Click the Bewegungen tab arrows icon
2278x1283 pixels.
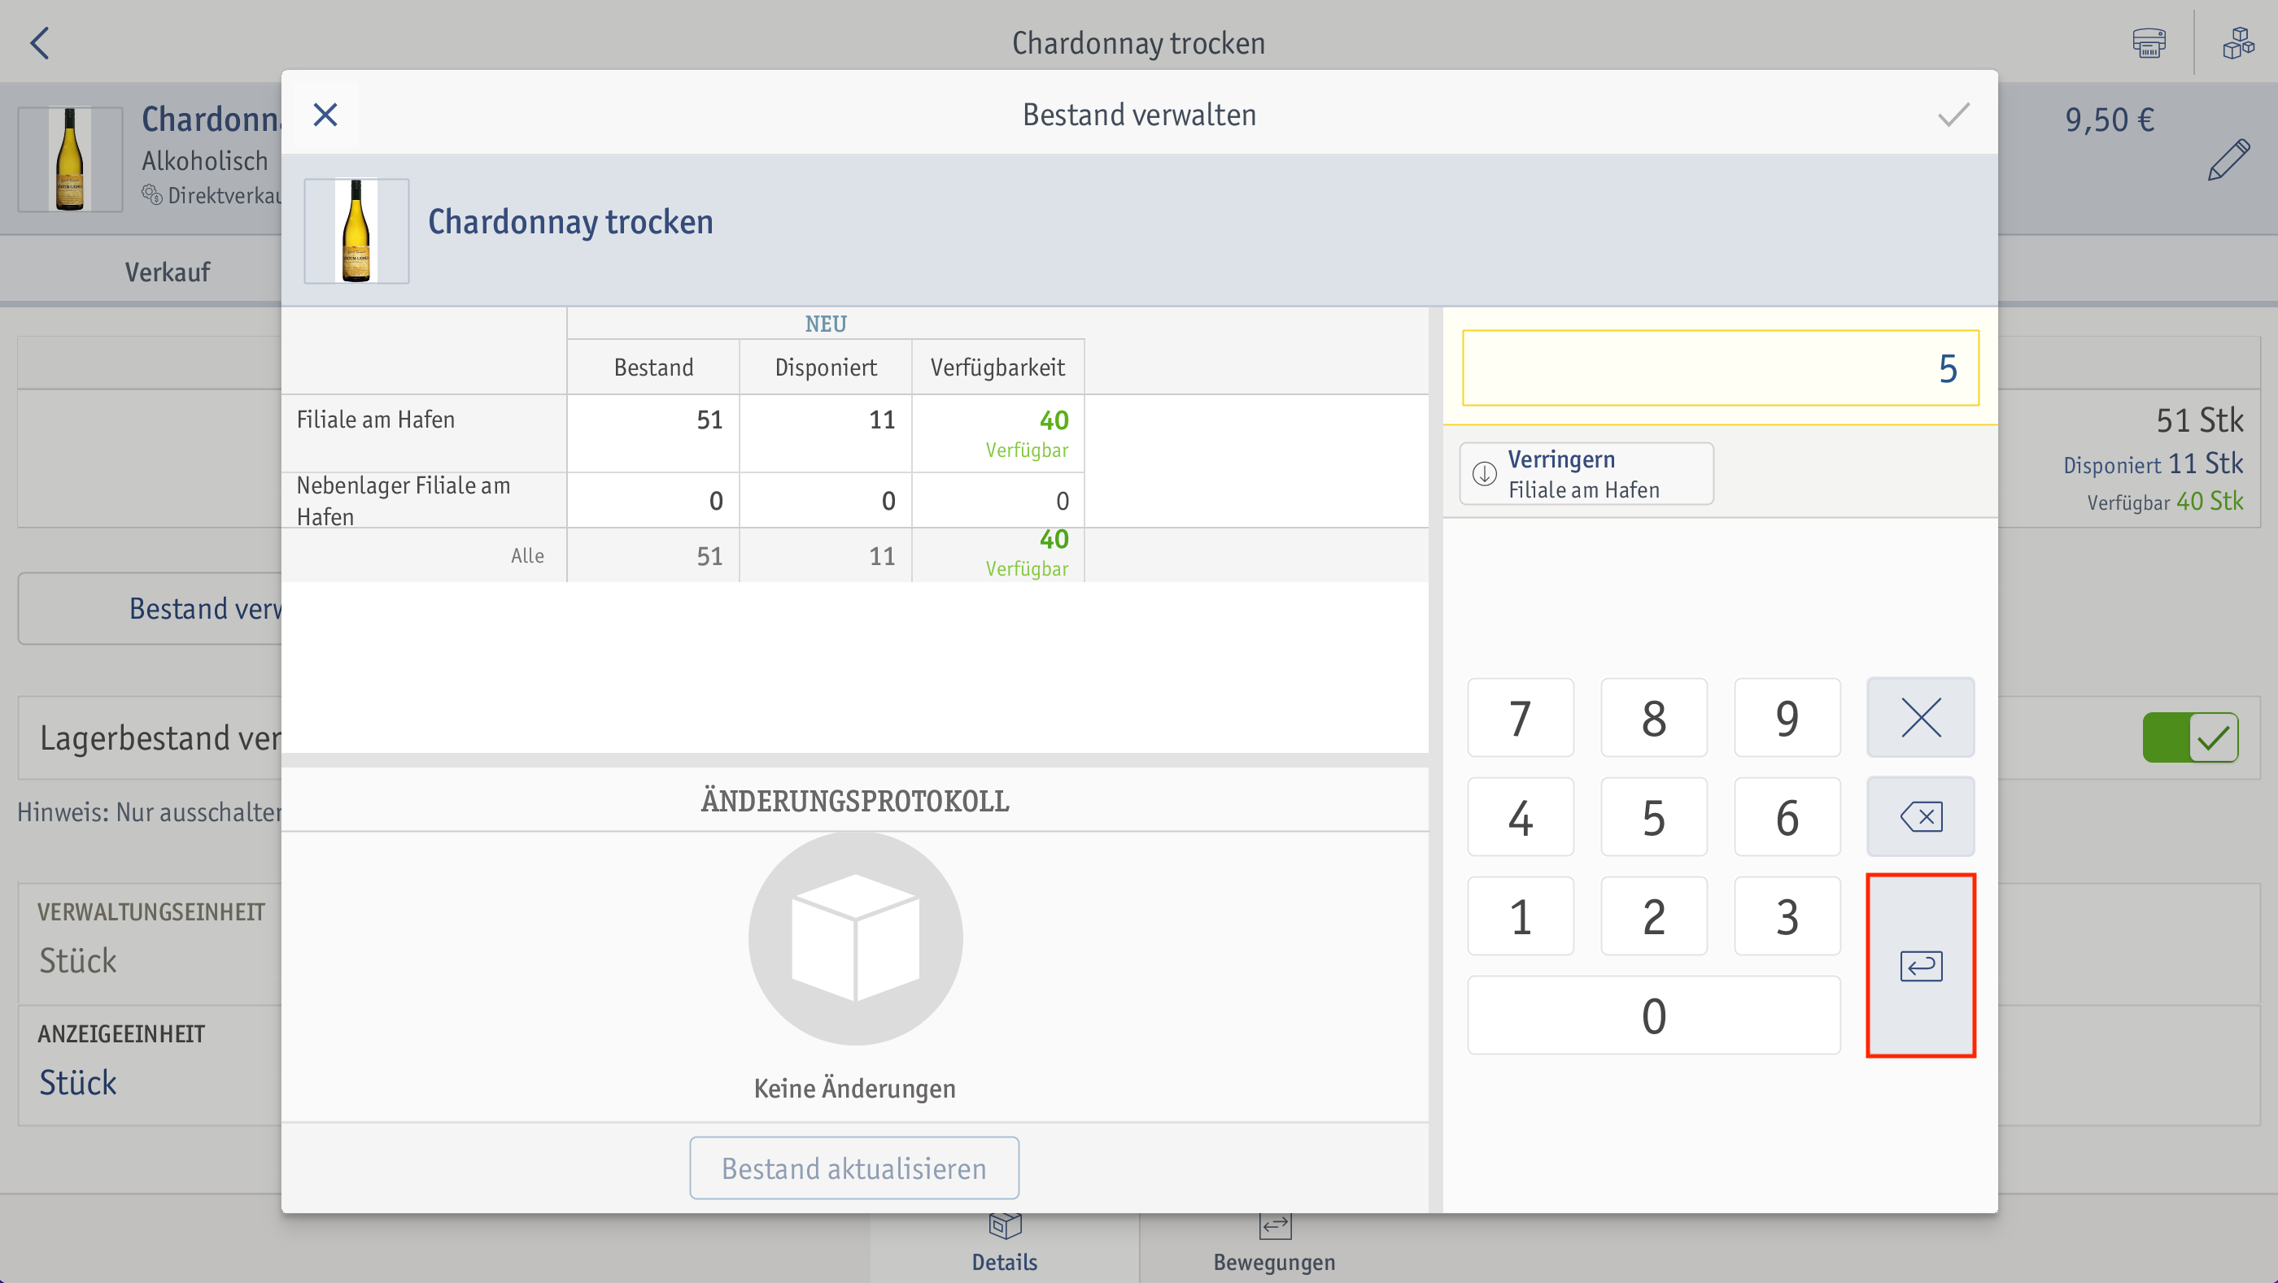[x=1274, y=1226]
